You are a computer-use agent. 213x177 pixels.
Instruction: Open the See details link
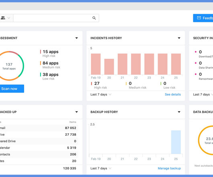173,95
